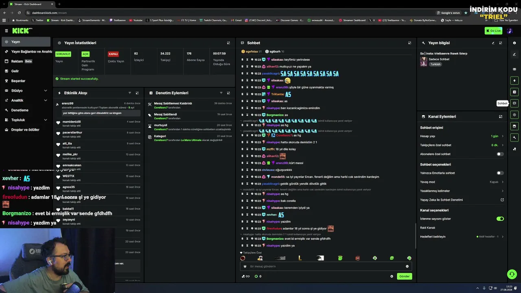Click the Turkish language tag
Screen dimensions: 521x293
(436, 64)
